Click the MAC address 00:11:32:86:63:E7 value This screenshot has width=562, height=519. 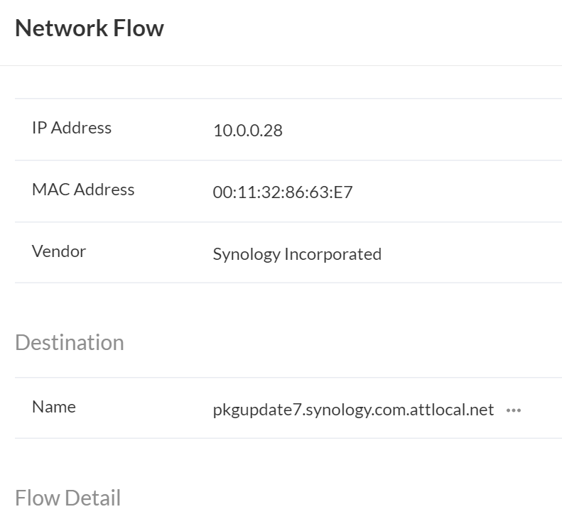click(282, 192)
